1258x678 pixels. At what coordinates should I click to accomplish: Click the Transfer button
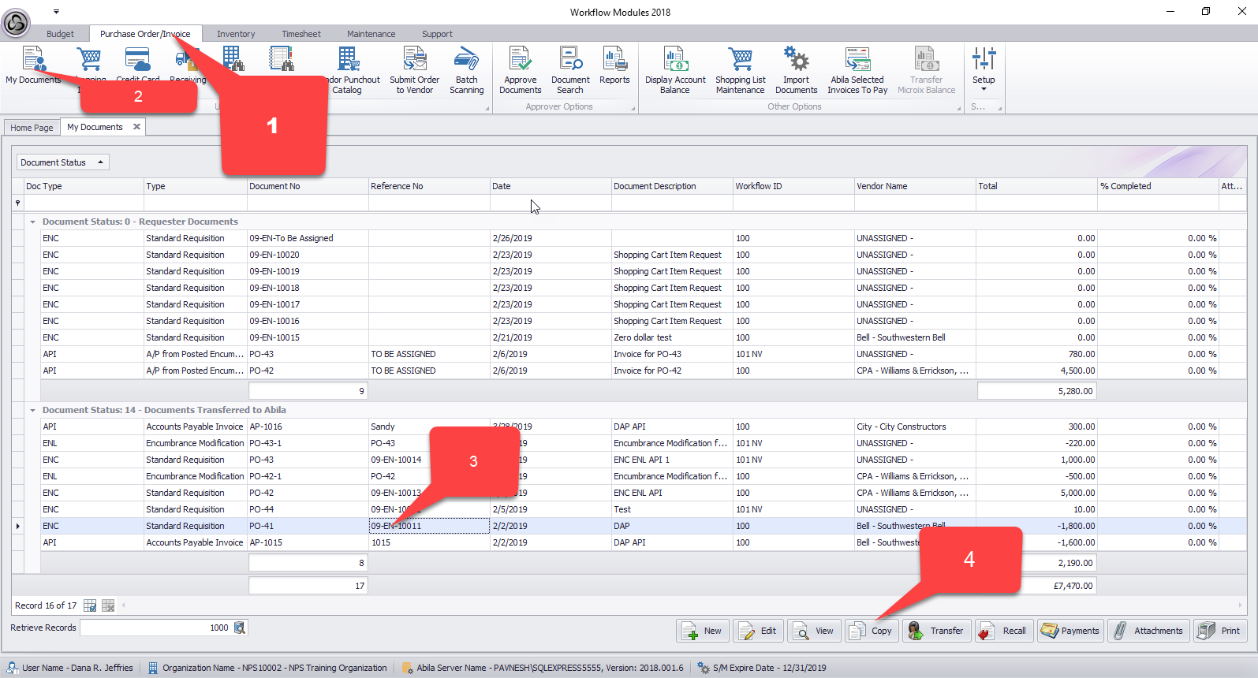click(937, 631)
